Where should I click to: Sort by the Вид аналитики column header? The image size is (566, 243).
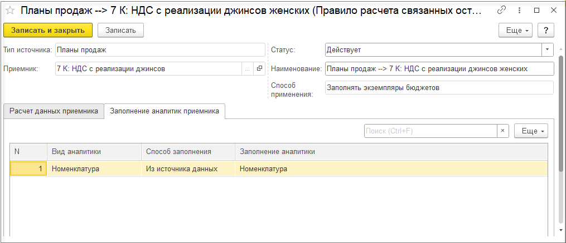[94, 151]
